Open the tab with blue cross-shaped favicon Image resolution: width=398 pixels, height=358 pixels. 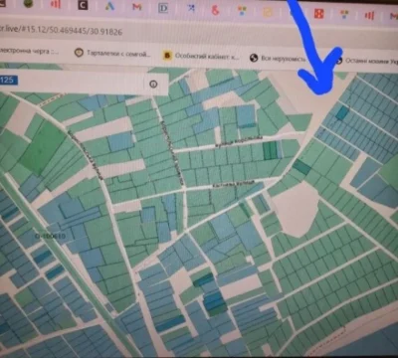tap(191, 8)
